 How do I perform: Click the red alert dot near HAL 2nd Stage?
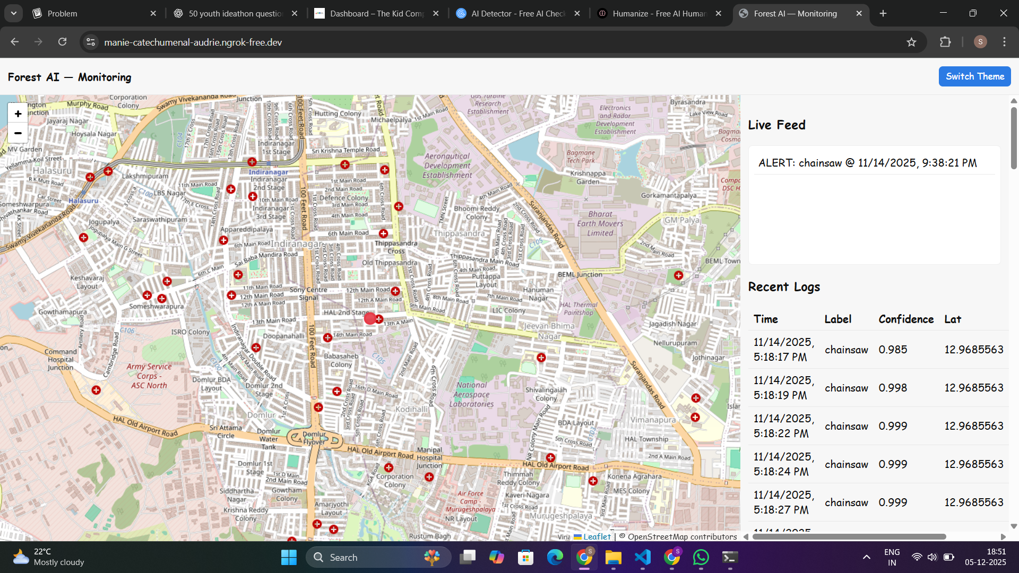[x=370, y=319]
